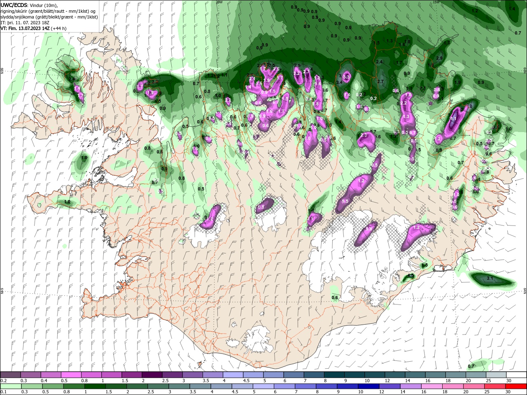Click the 30 label in top legend row
Screen dimensions: 527x395
(508, 381)
